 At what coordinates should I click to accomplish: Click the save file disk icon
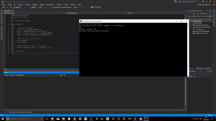tap(17, 7)
